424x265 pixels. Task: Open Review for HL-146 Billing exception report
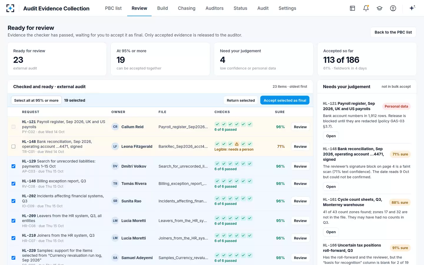[300, 184]
